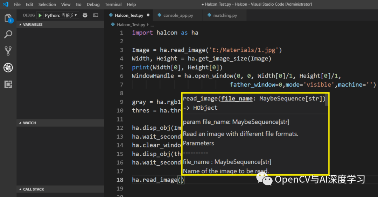Open the Debug Console icon

[x=96, y=15]
